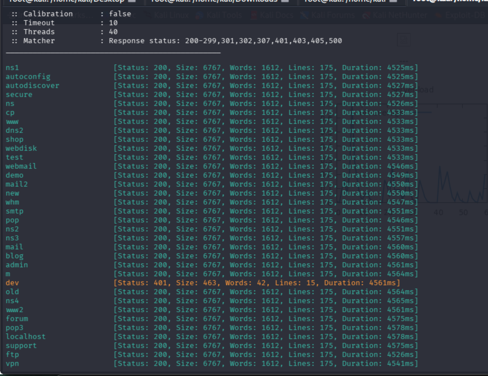The width and height of the screenshot is (488, 376).
Task: Click the Matcher response status list
Action: pos(225,41)
